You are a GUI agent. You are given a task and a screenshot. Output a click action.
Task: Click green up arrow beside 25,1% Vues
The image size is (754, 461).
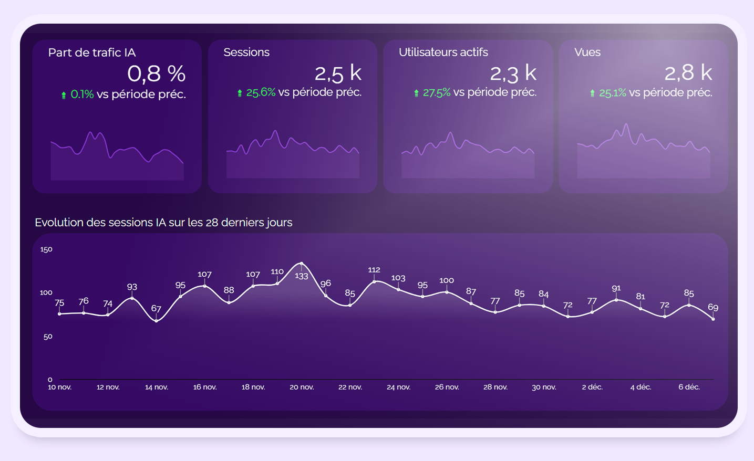click(592, 93)
